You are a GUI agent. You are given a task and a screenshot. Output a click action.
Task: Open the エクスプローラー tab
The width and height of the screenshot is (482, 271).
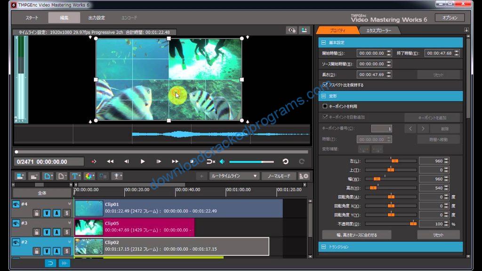pos(379,31)
